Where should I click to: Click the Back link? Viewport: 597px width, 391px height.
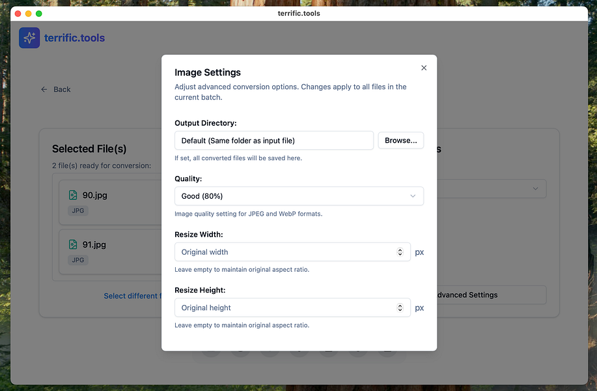pyautogui.click(x=62, y=89)
